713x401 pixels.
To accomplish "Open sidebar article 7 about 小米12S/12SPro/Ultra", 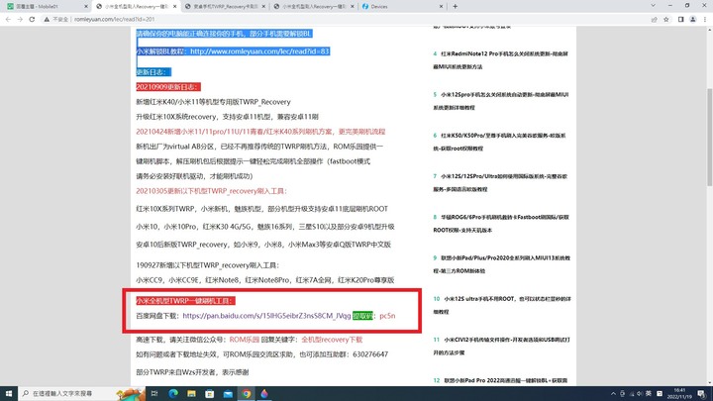I will [x=500, y=183].
